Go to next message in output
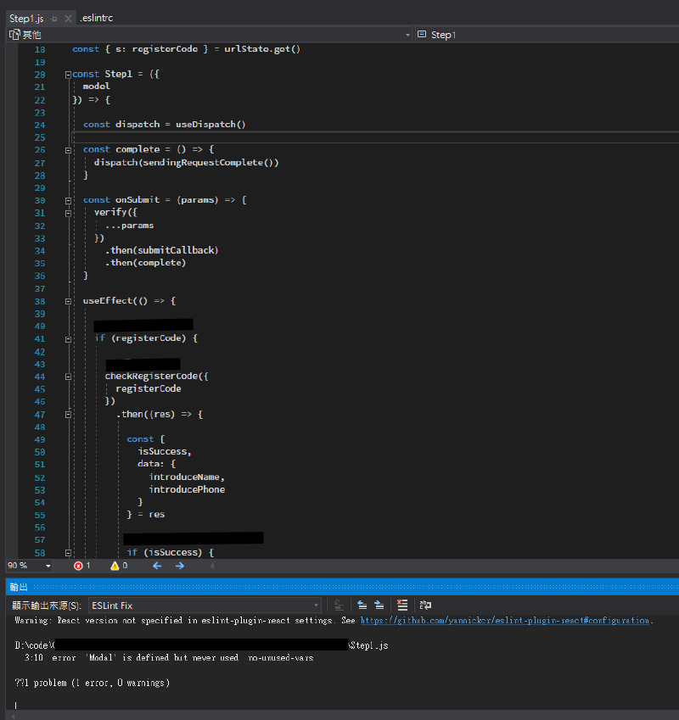 click(379, 606)
